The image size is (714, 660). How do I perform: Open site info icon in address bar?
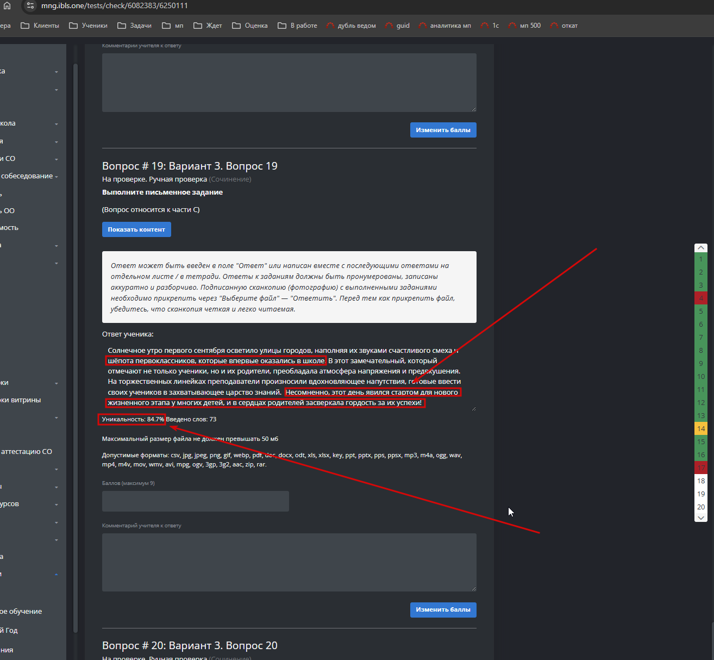[x=30, y=5]
